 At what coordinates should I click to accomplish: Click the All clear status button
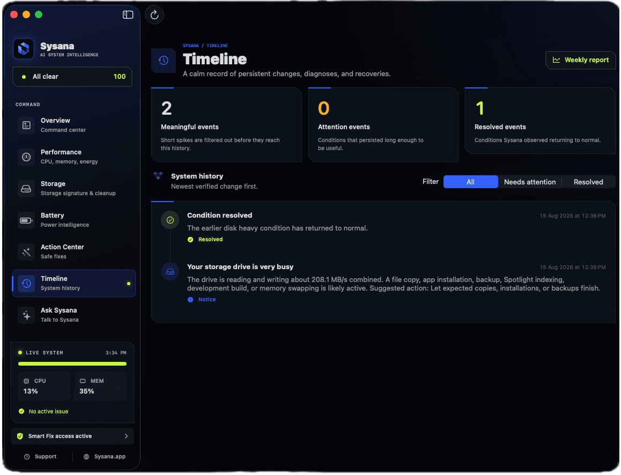[72, 77]
